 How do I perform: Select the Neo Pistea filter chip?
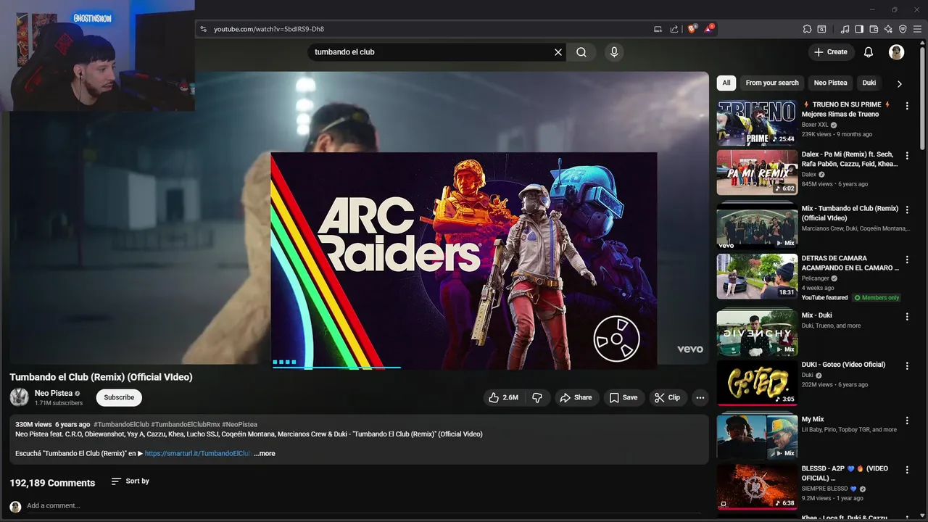tap(830, 83)
